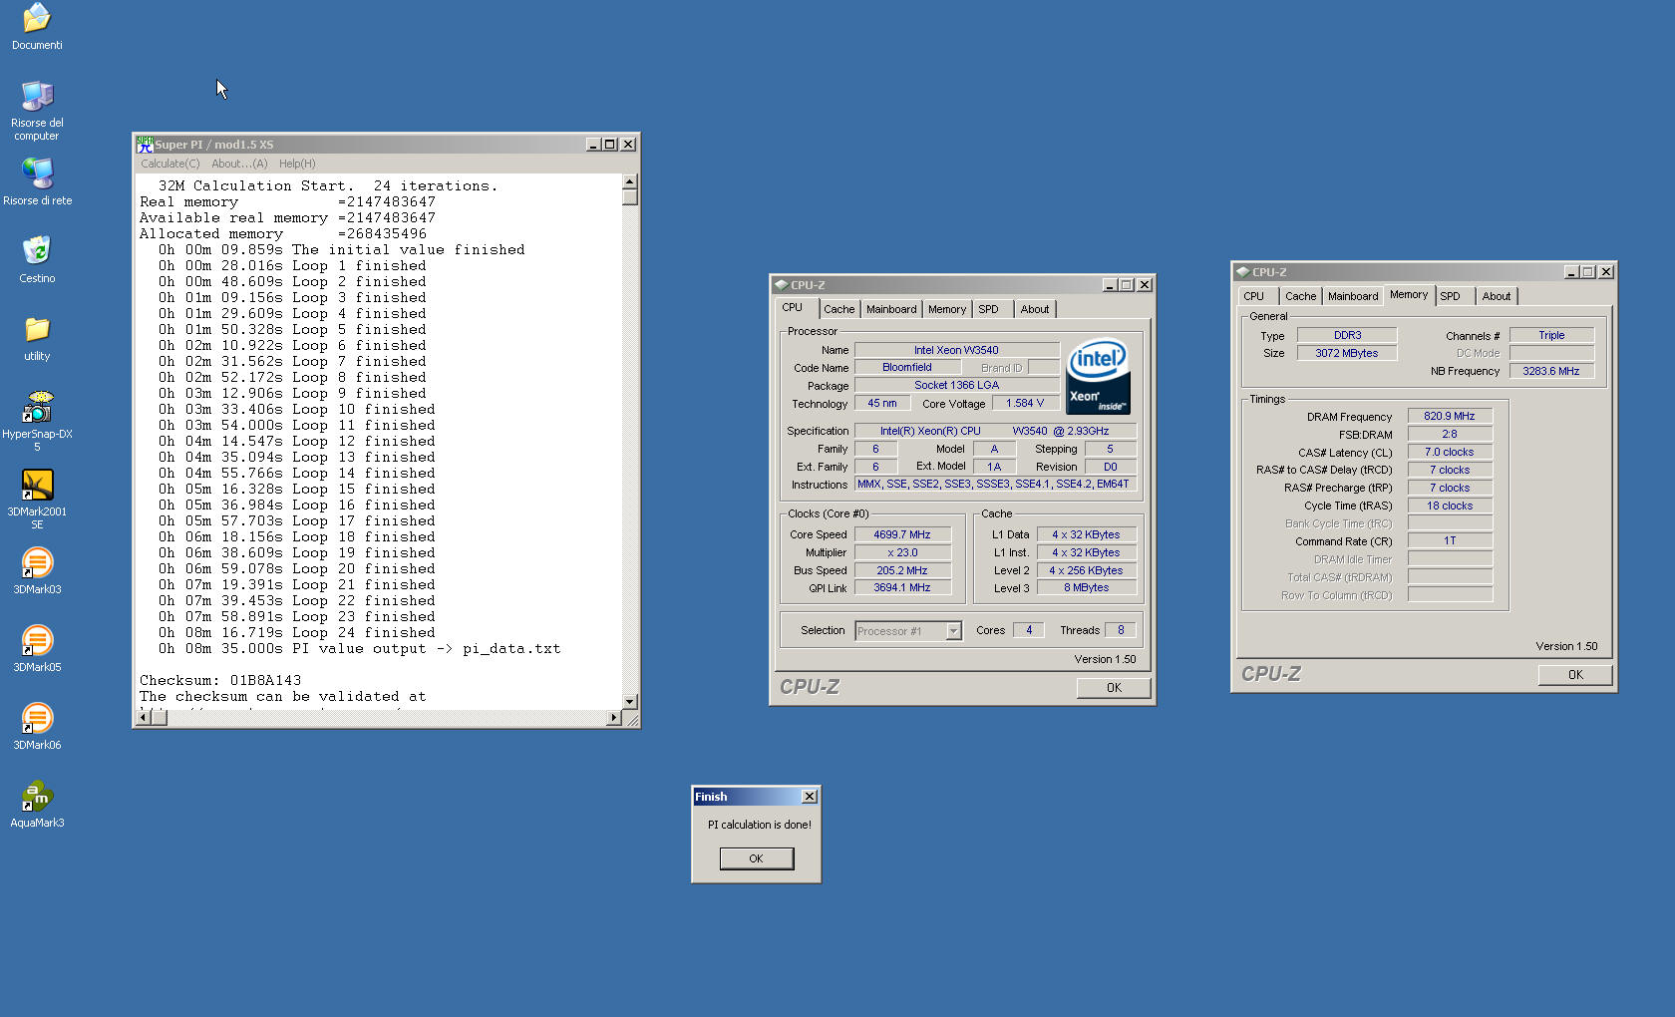Click the Checksum: 01B8A143 line
Image resolution: width=1675 pixels, height=1017 pixels.
[x=220, y=681]
